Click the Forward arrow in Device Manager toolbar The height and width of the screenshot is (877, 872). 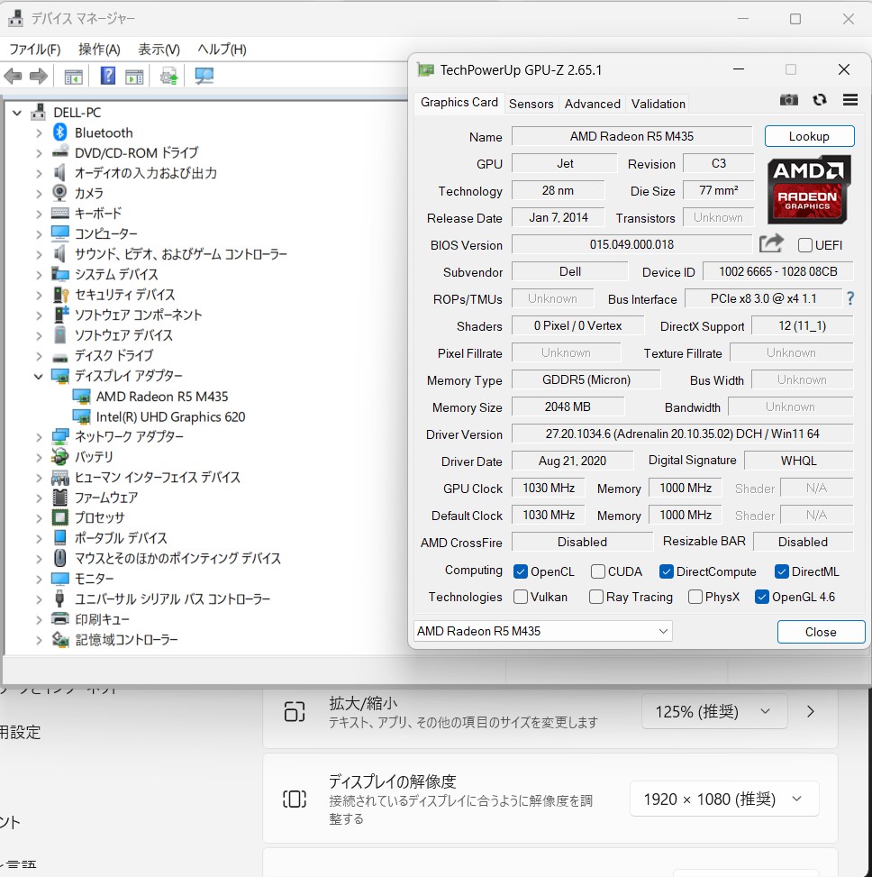click(39, 76)
